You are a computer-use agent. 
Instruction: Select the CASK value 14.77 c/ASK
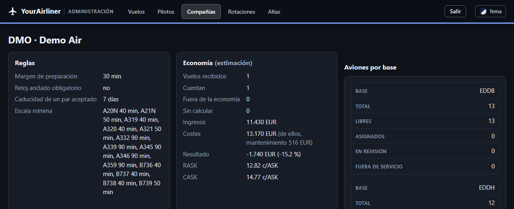pyautogui.click(x=262, y=177)
